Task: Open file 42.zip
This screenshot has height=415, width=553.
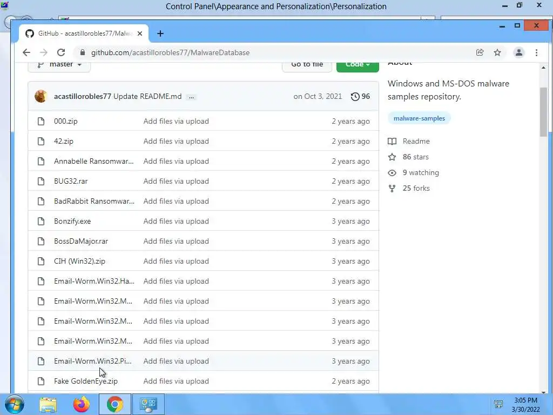Action: (64, 141)
